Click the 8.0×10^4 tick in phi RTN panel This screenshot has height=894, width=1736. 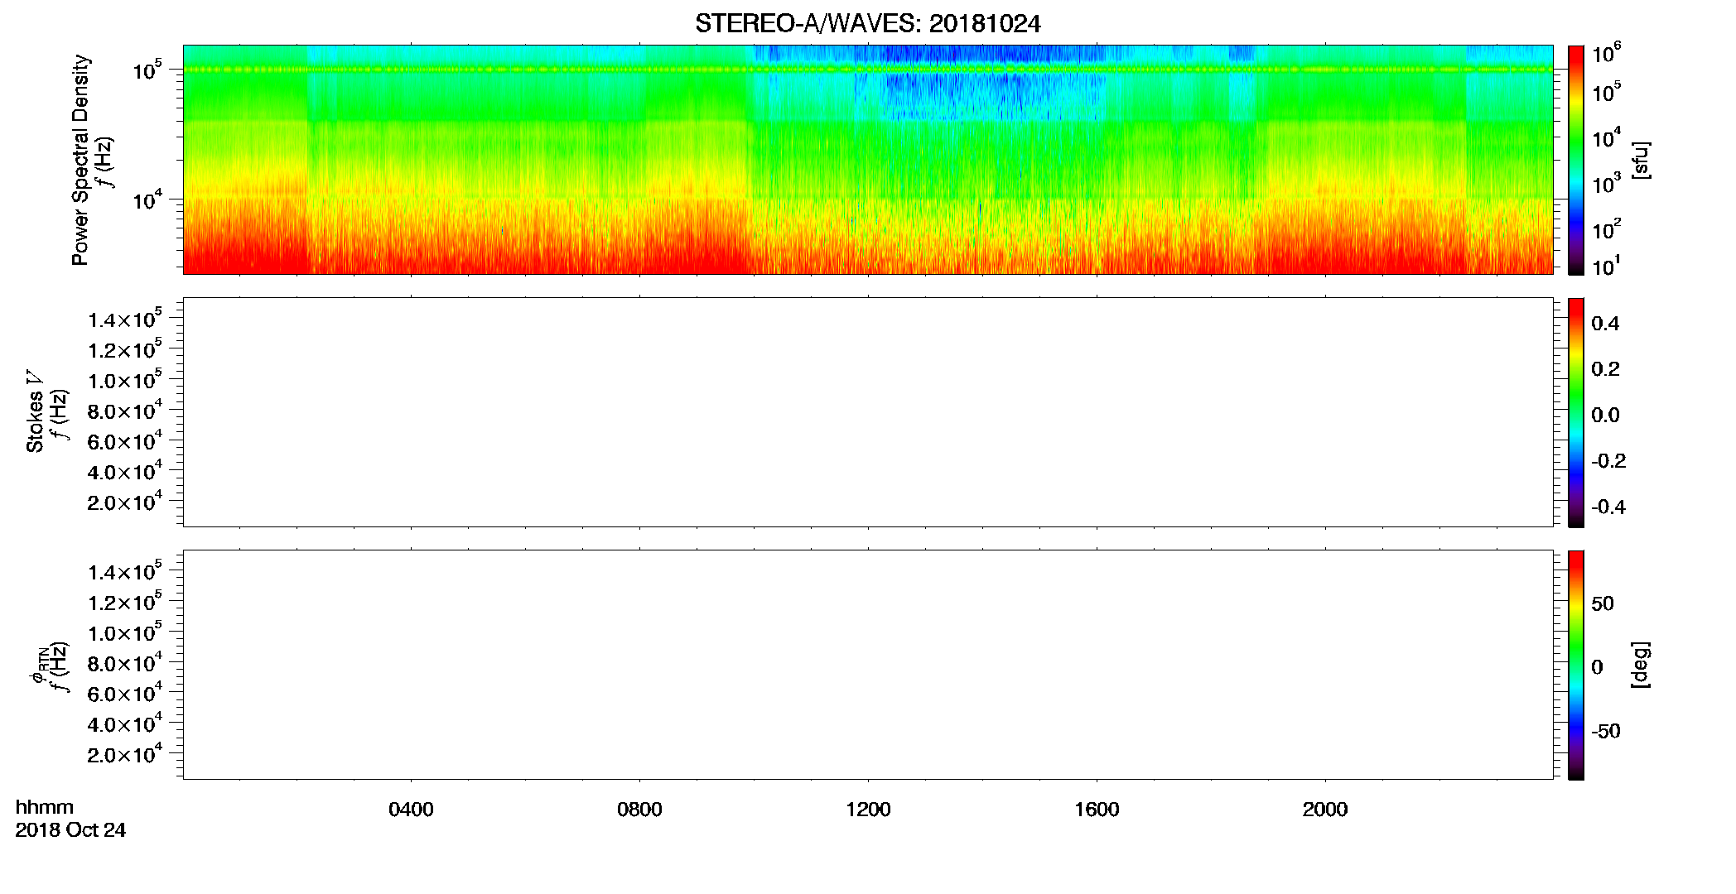pos(125,662)
